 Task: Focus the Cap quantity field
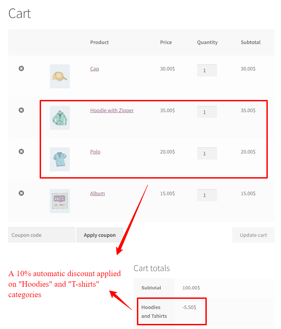tap(207, 70)
